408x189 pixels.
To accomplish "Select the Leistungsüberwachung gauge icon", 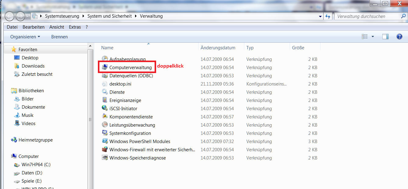I will pos(105,125).
